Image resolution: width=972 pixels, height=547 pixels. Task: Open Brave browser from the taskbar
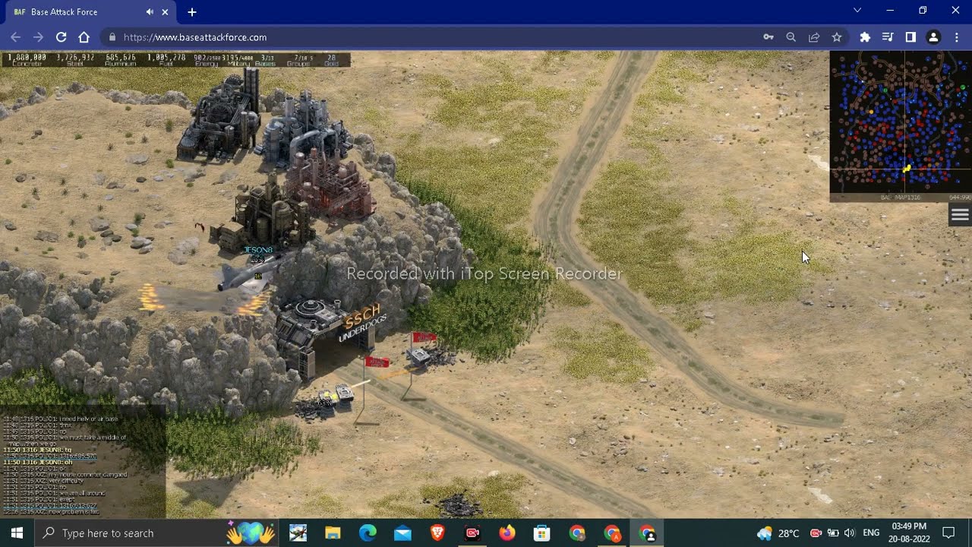pos(437,533)
